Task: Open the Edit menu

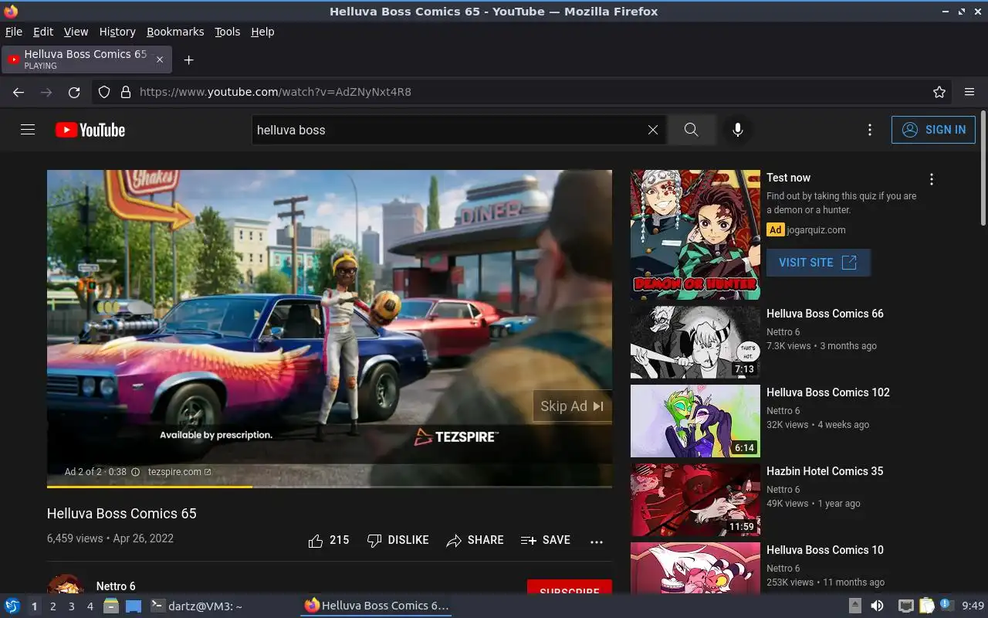Action: 43,32
